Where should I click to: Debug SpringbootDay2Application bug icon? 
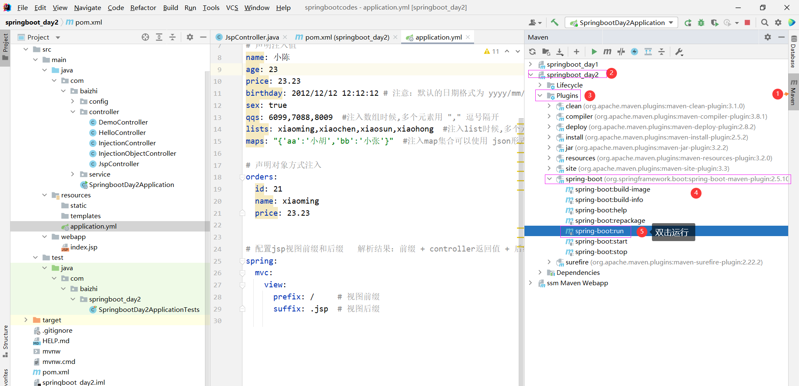tap(701, 22)
